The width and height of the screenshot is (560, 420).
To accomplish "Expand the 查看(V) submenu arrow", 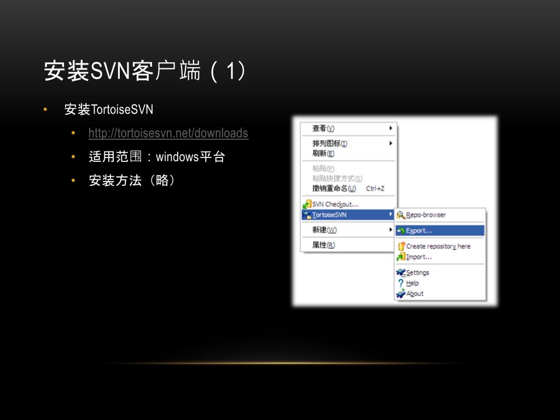I will pyautogui.click(x=390, y=128).
